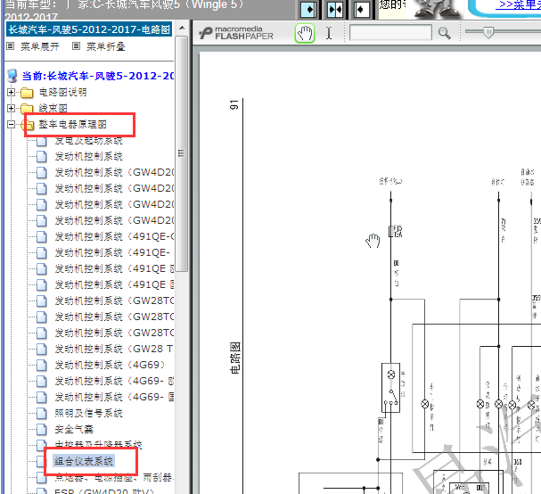Click page icon for 安全气囊
The height and width of the screenshot is (494, 541).
42,429
